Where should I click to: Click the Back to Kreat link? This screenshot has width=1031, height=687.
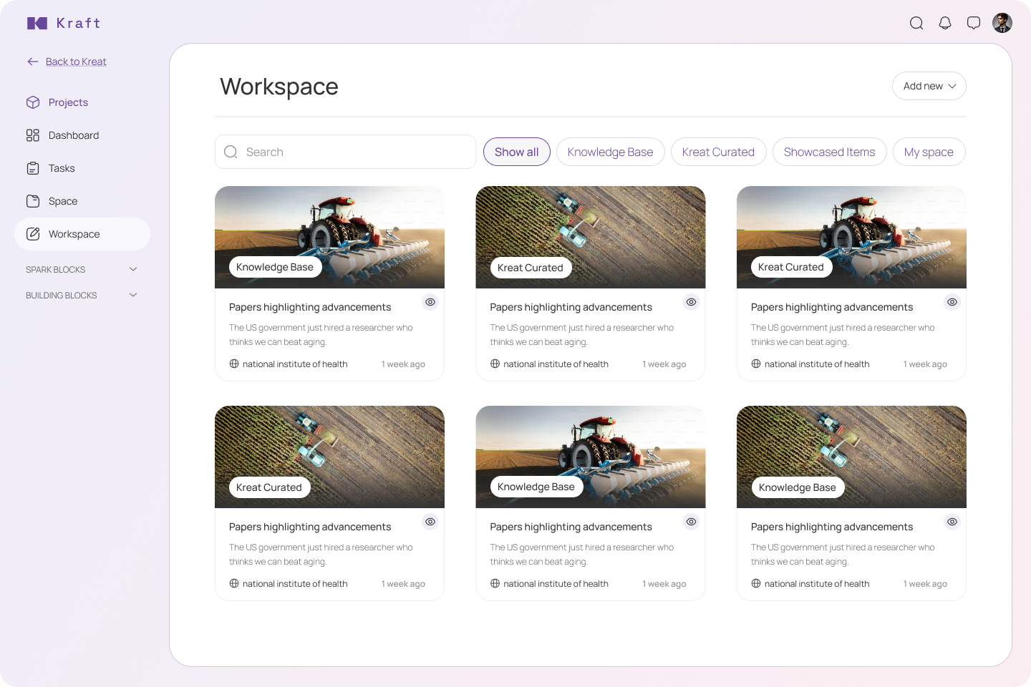(75, 62)
